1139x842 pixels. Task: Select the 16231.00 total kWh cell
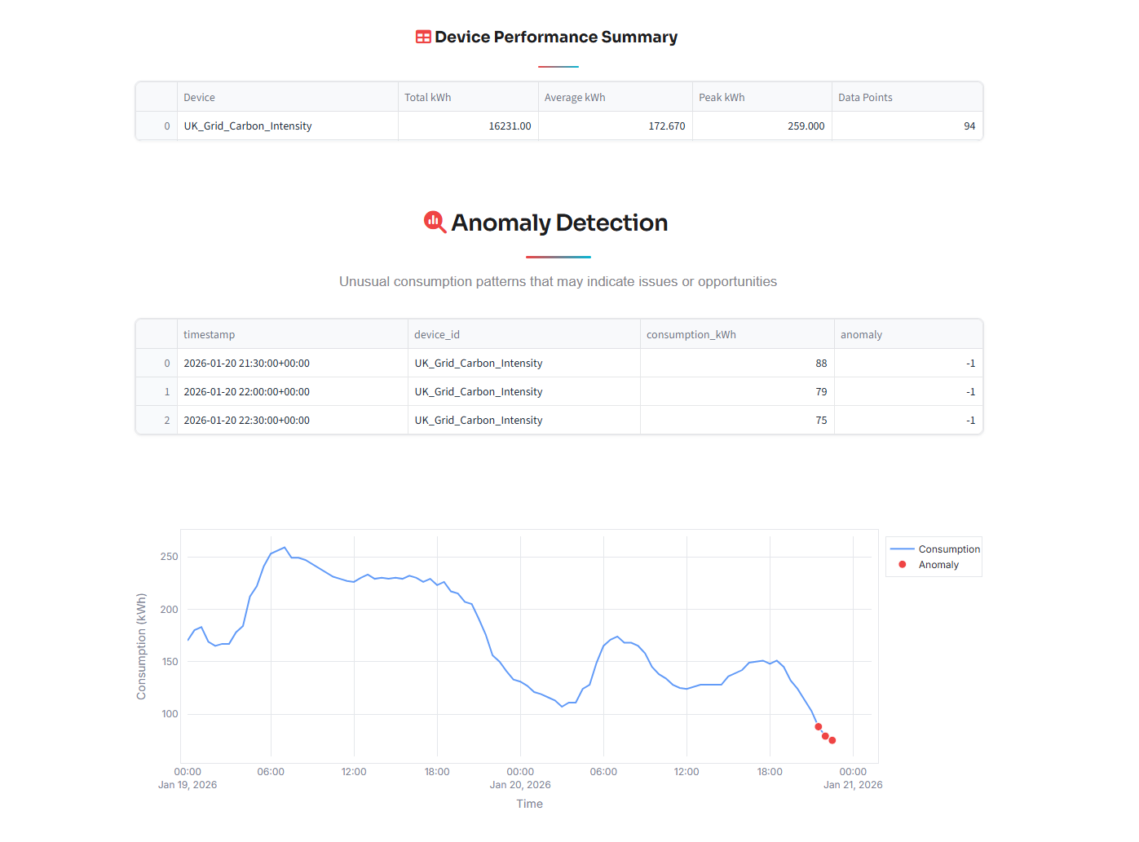pyautogui.click(x=468, y=126)
